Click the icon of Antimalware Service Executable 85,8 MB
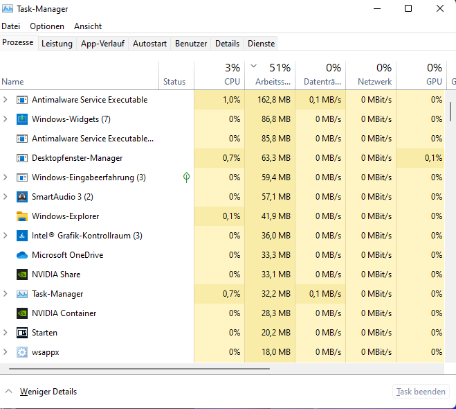The height and width of the screenshot is (409, 456). 22,139
